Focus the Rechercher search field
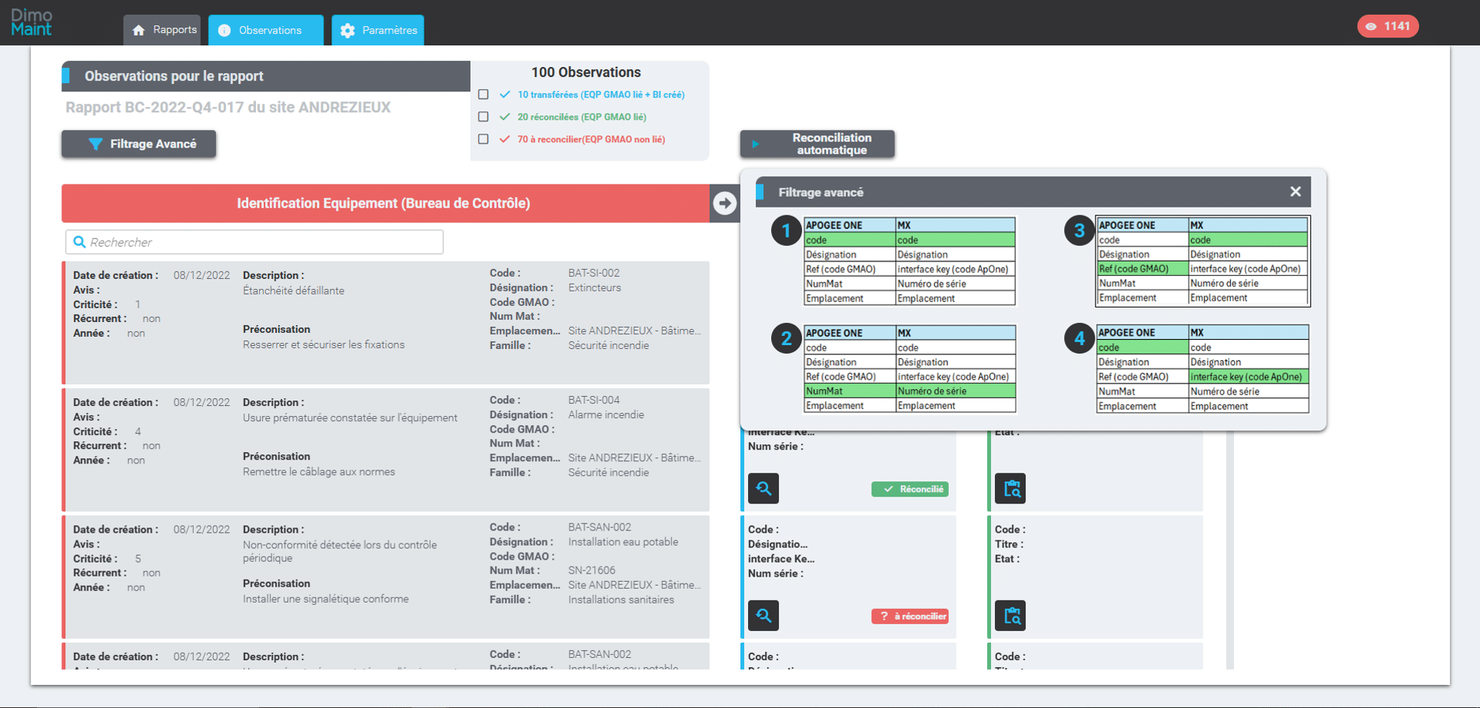The width and height of the screenshot is (1480, 708). click(x=254, y=242)
